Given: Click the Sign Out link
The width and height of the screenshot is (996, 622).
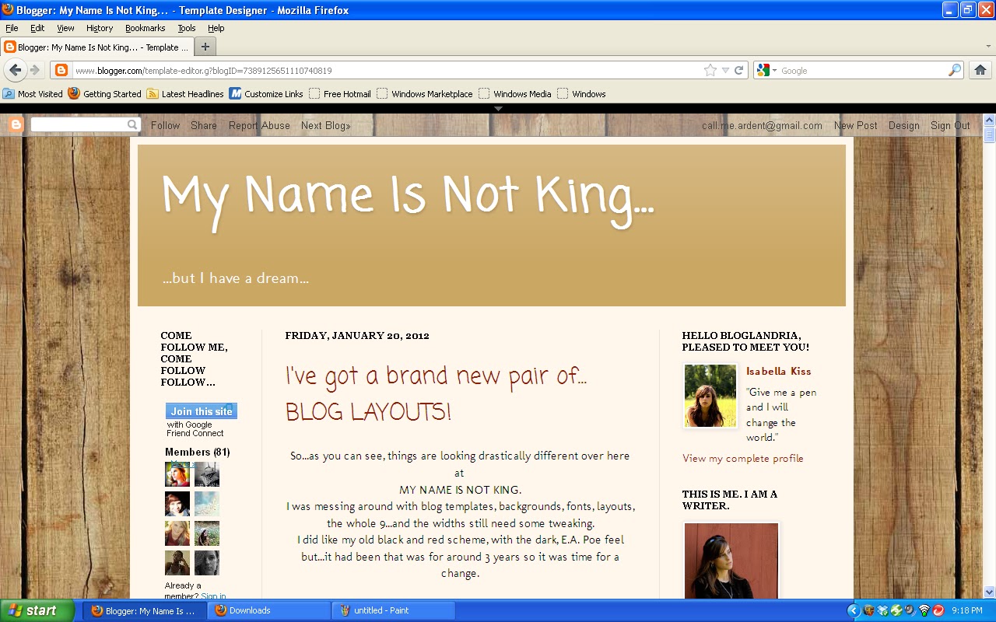Looking at the screenshot, I should click(x=950, y=125).
